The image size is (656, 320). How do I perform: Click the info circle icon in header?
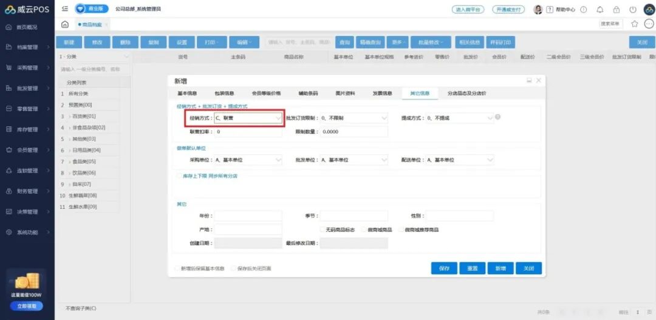(584, 10)
